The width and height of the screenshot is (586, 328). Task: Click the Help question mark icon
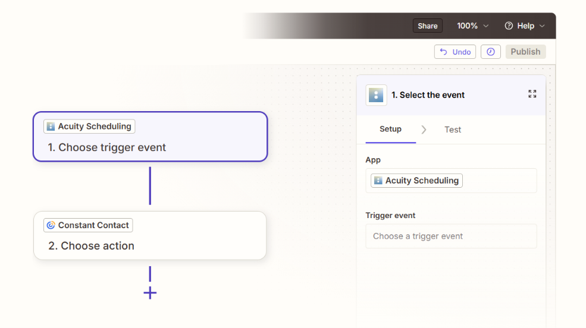point(509,26)
